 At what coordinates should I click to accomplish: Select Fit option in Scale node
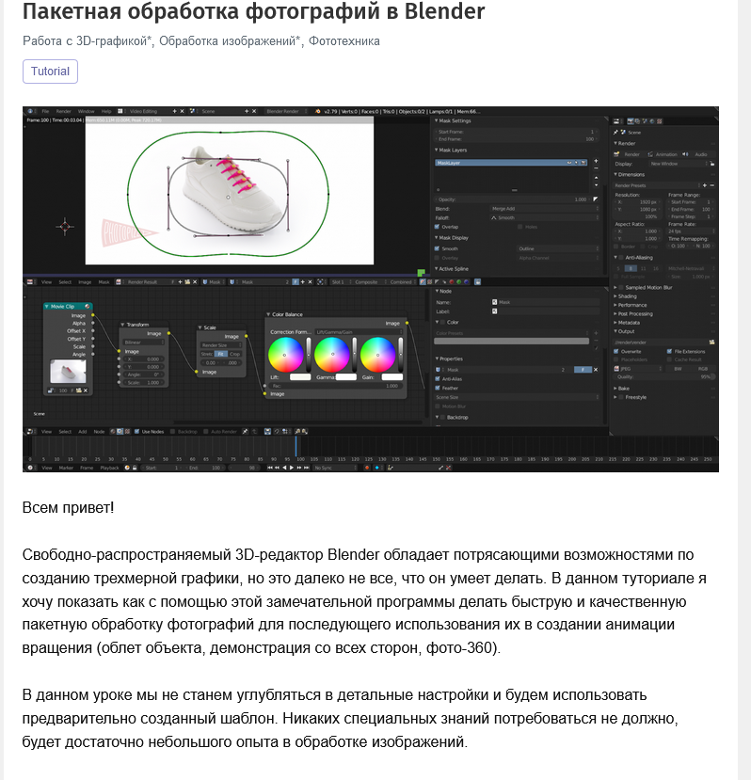(220, 354)
